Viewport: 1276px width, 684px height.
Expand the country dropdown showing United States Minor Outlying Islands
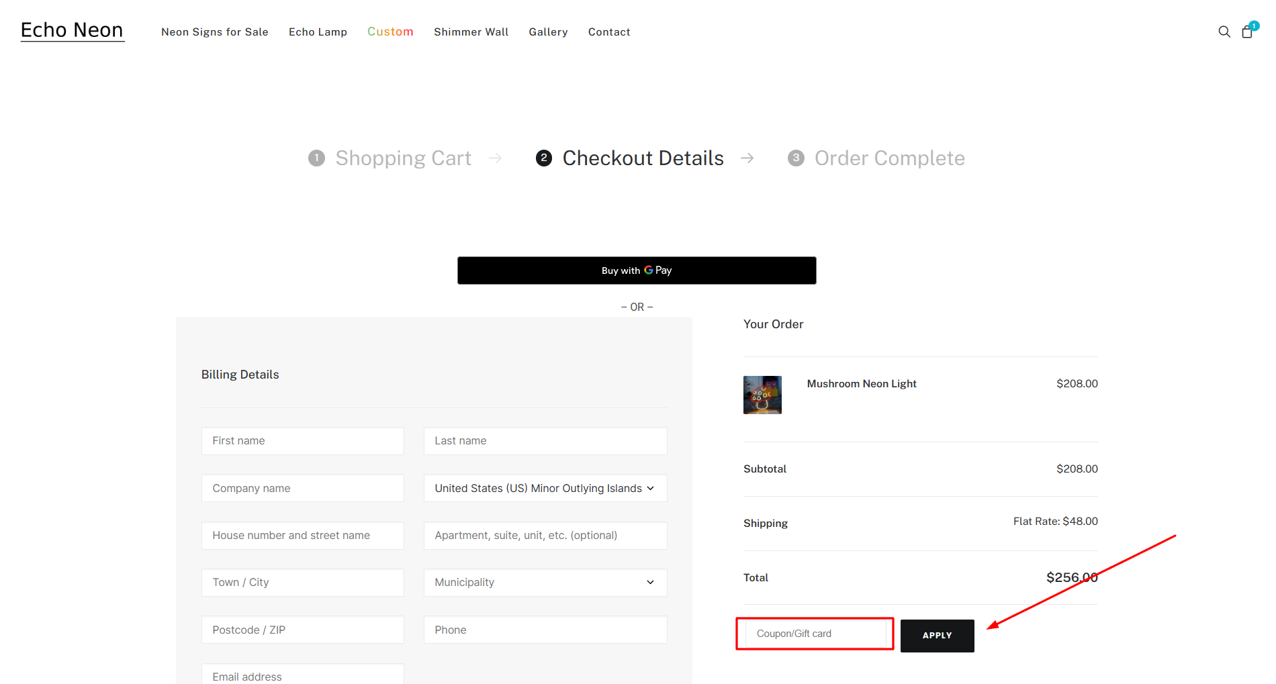[545, 488]
